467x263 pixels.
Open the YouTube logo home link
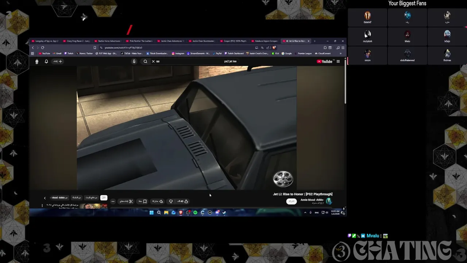[x=325, y=61]
